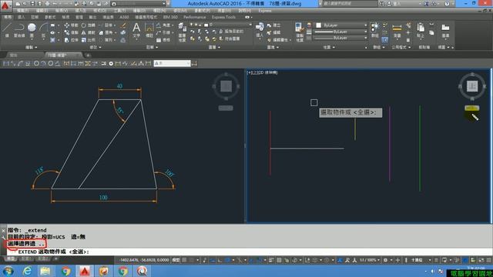Click the help question mark icon
The image size is (493, 277).
(447, 4)
